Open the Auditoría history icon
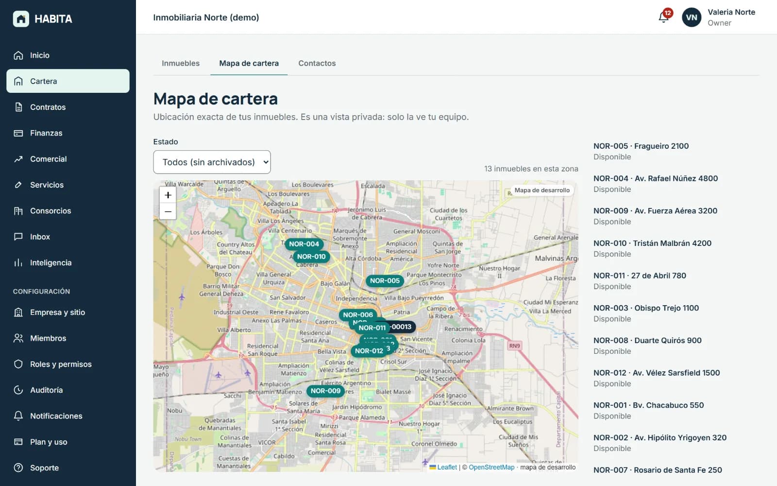Screen dimensions: 777x486 click(18, 390)
